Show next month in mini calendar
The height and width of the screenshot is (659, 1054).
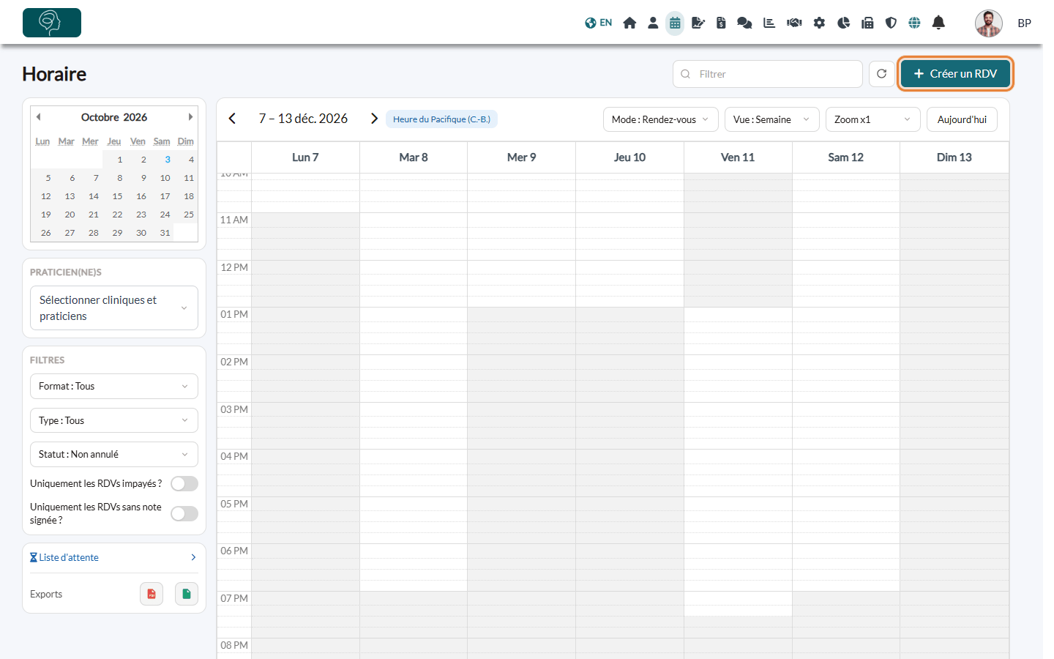coord(190,117)
